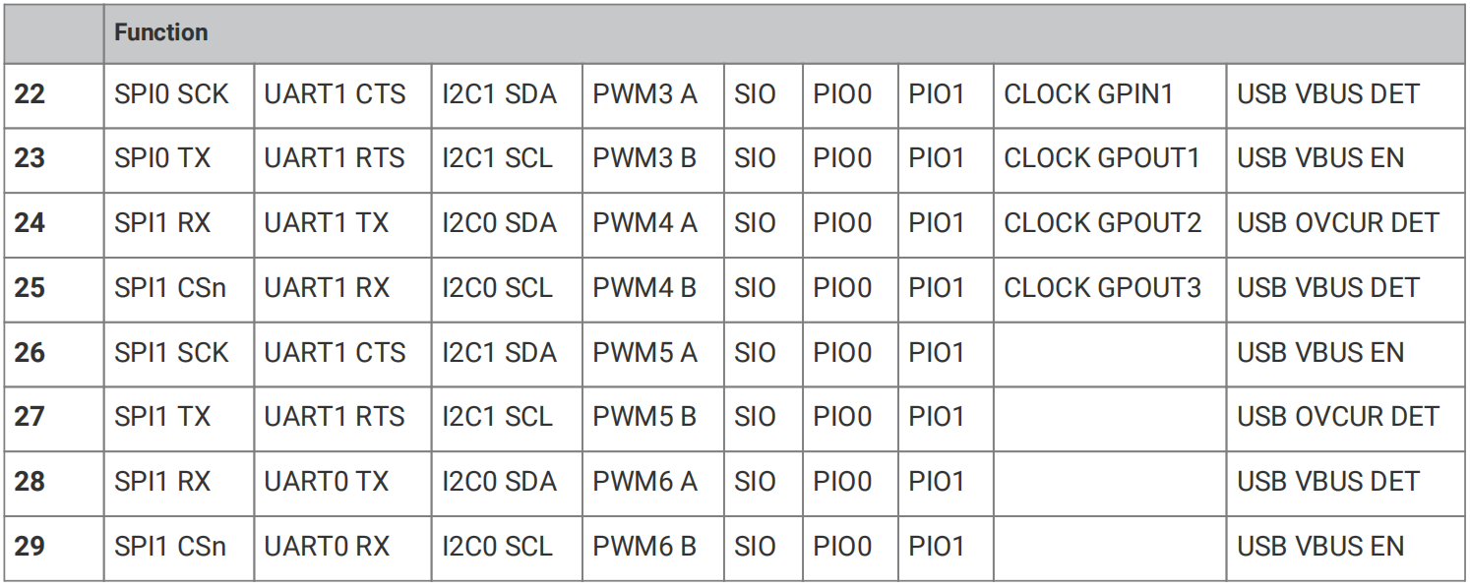The width and height of the screenshot is (1470, 588).
Task: Click SPI1 SCK in row 26
Action: click(179, 353)
